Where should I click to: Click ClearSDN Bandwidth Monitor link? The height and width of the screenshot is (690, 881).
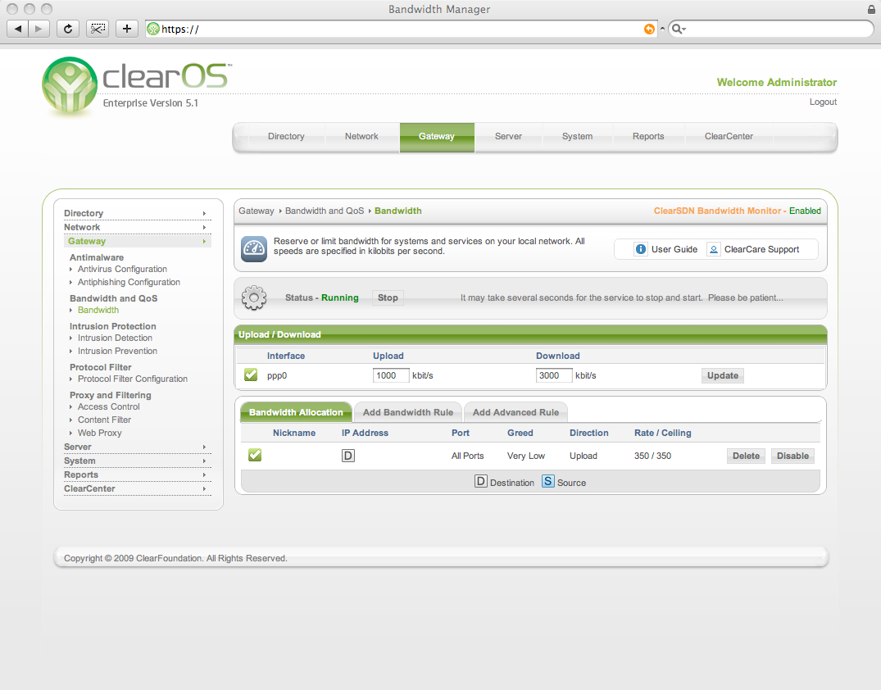coord(717,211)
